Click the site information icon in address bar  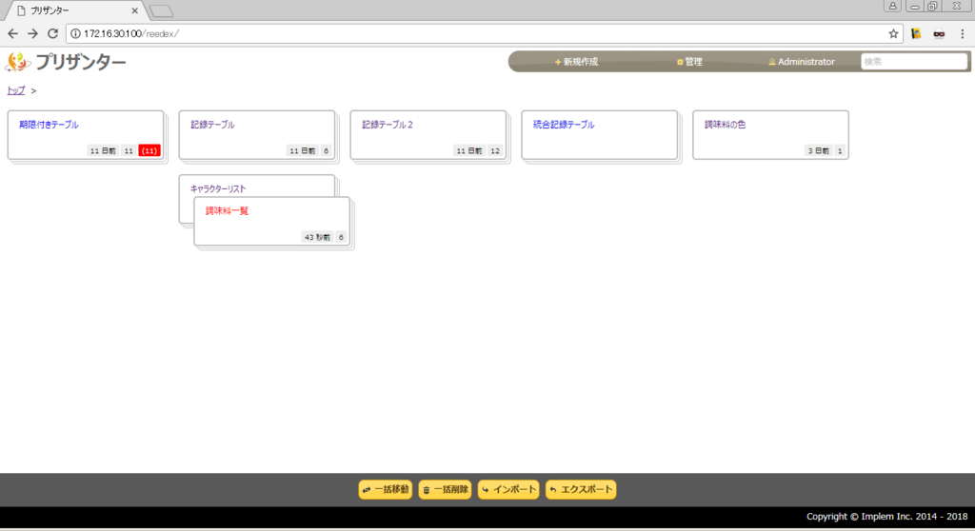pos(75,33)
